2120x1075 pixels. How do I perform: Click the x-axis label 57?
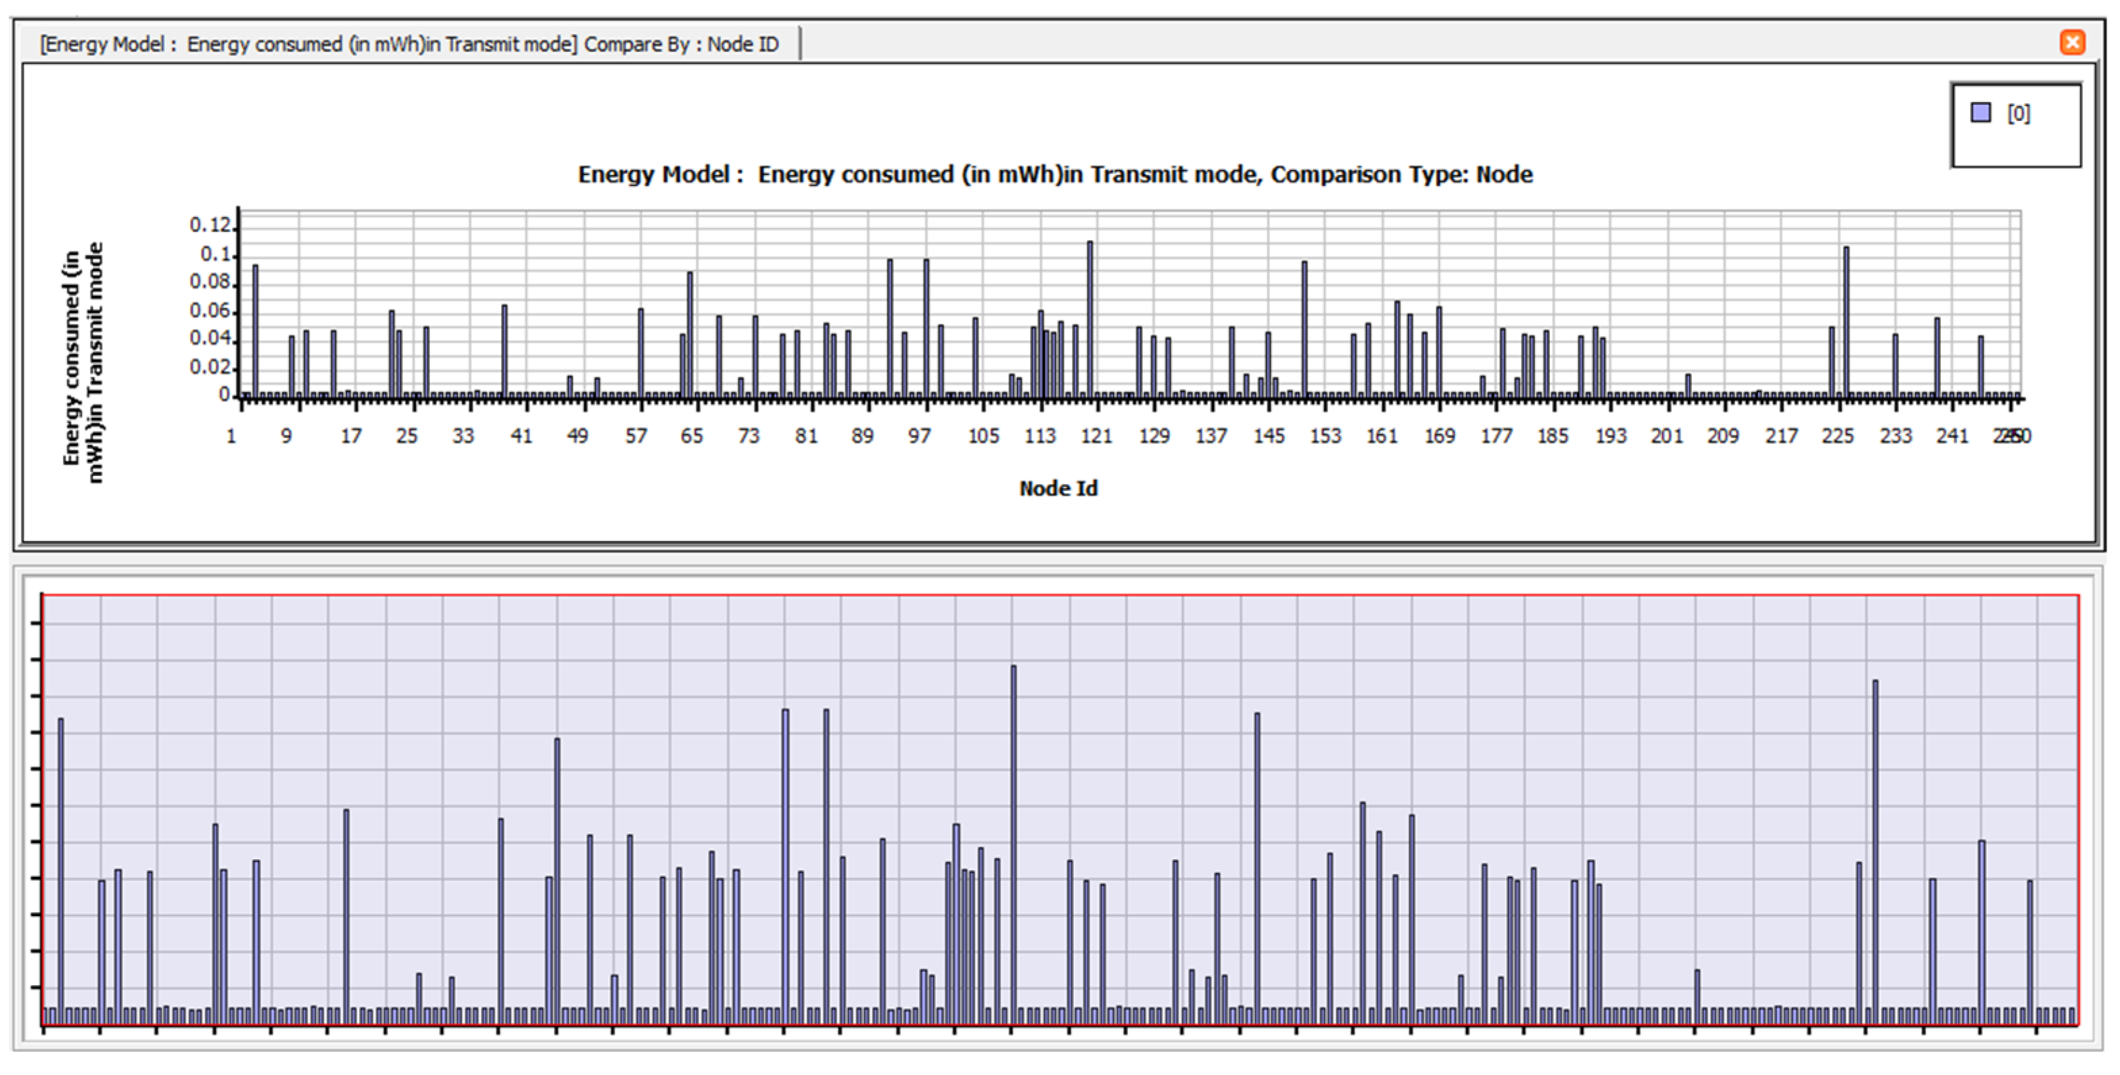click(x=636, y=435)
